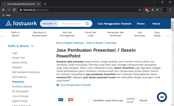Click scrollbar up arrow

pos(172,20)
